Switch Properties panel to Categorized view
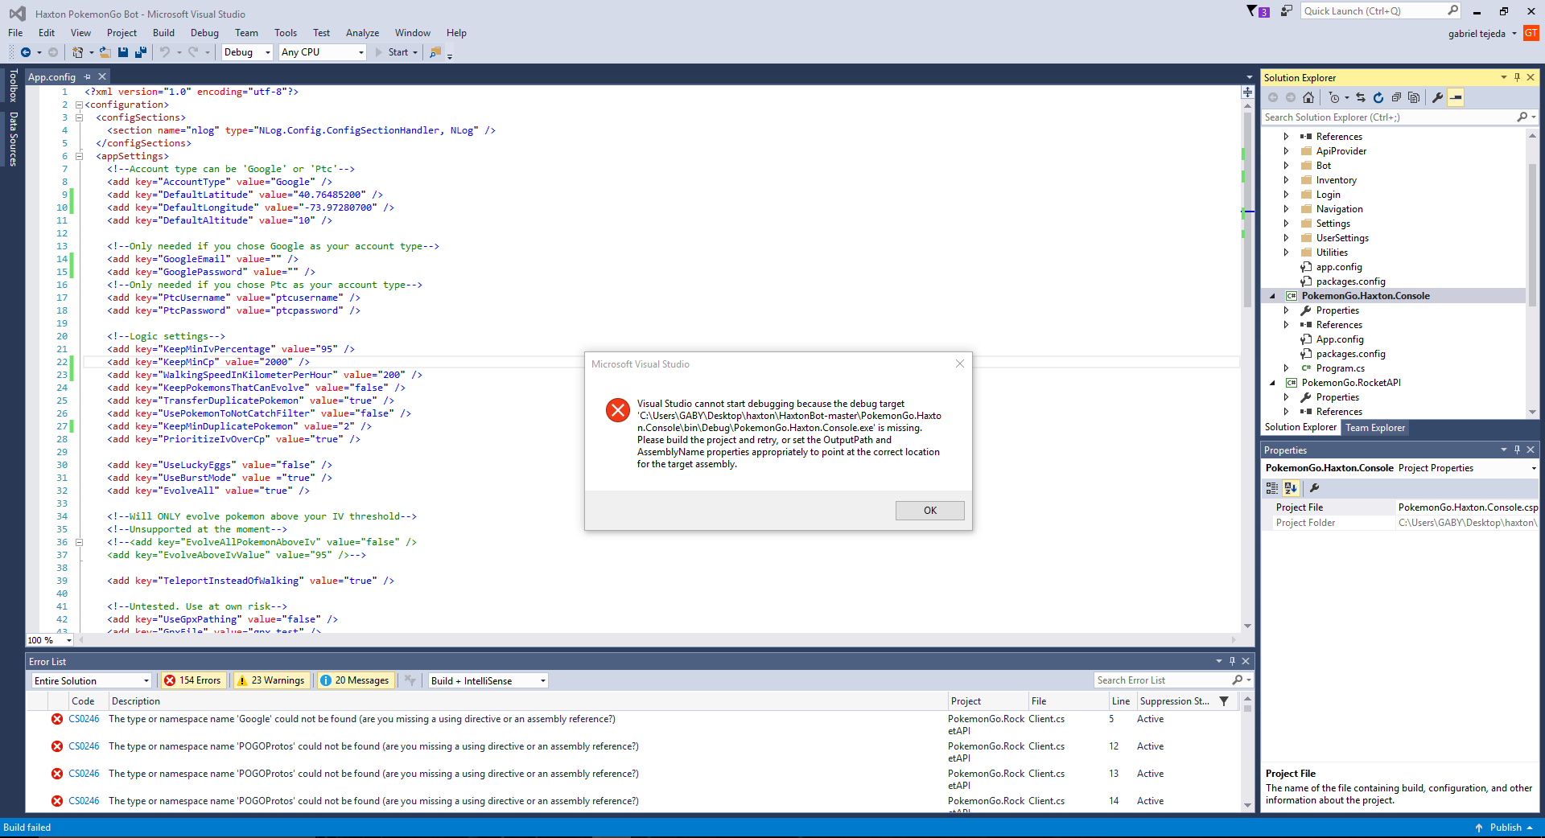The width and height of the screenshot is (1545, 838). 1272,487
